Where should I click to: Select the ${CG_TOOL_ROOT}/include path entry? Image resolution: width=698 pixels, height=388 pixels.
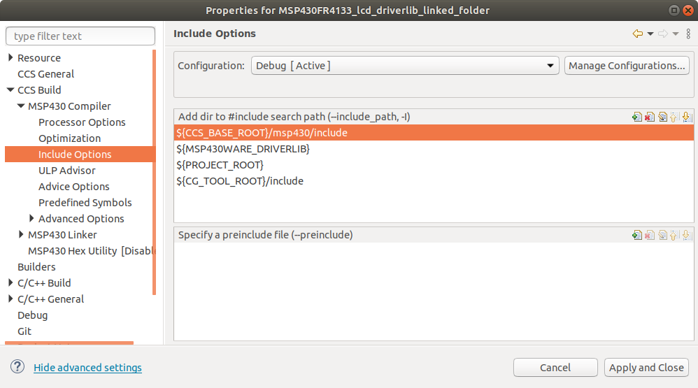pyautogui.click(x=241, y=181)
